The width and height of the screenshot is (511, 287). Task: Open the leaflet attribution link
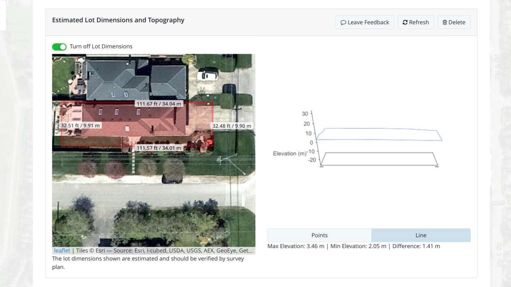[x=62, y=251]
